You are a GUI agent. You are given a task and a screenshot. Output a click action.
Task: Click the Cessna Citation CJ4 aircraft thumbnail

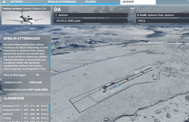[x=26, y=18]
